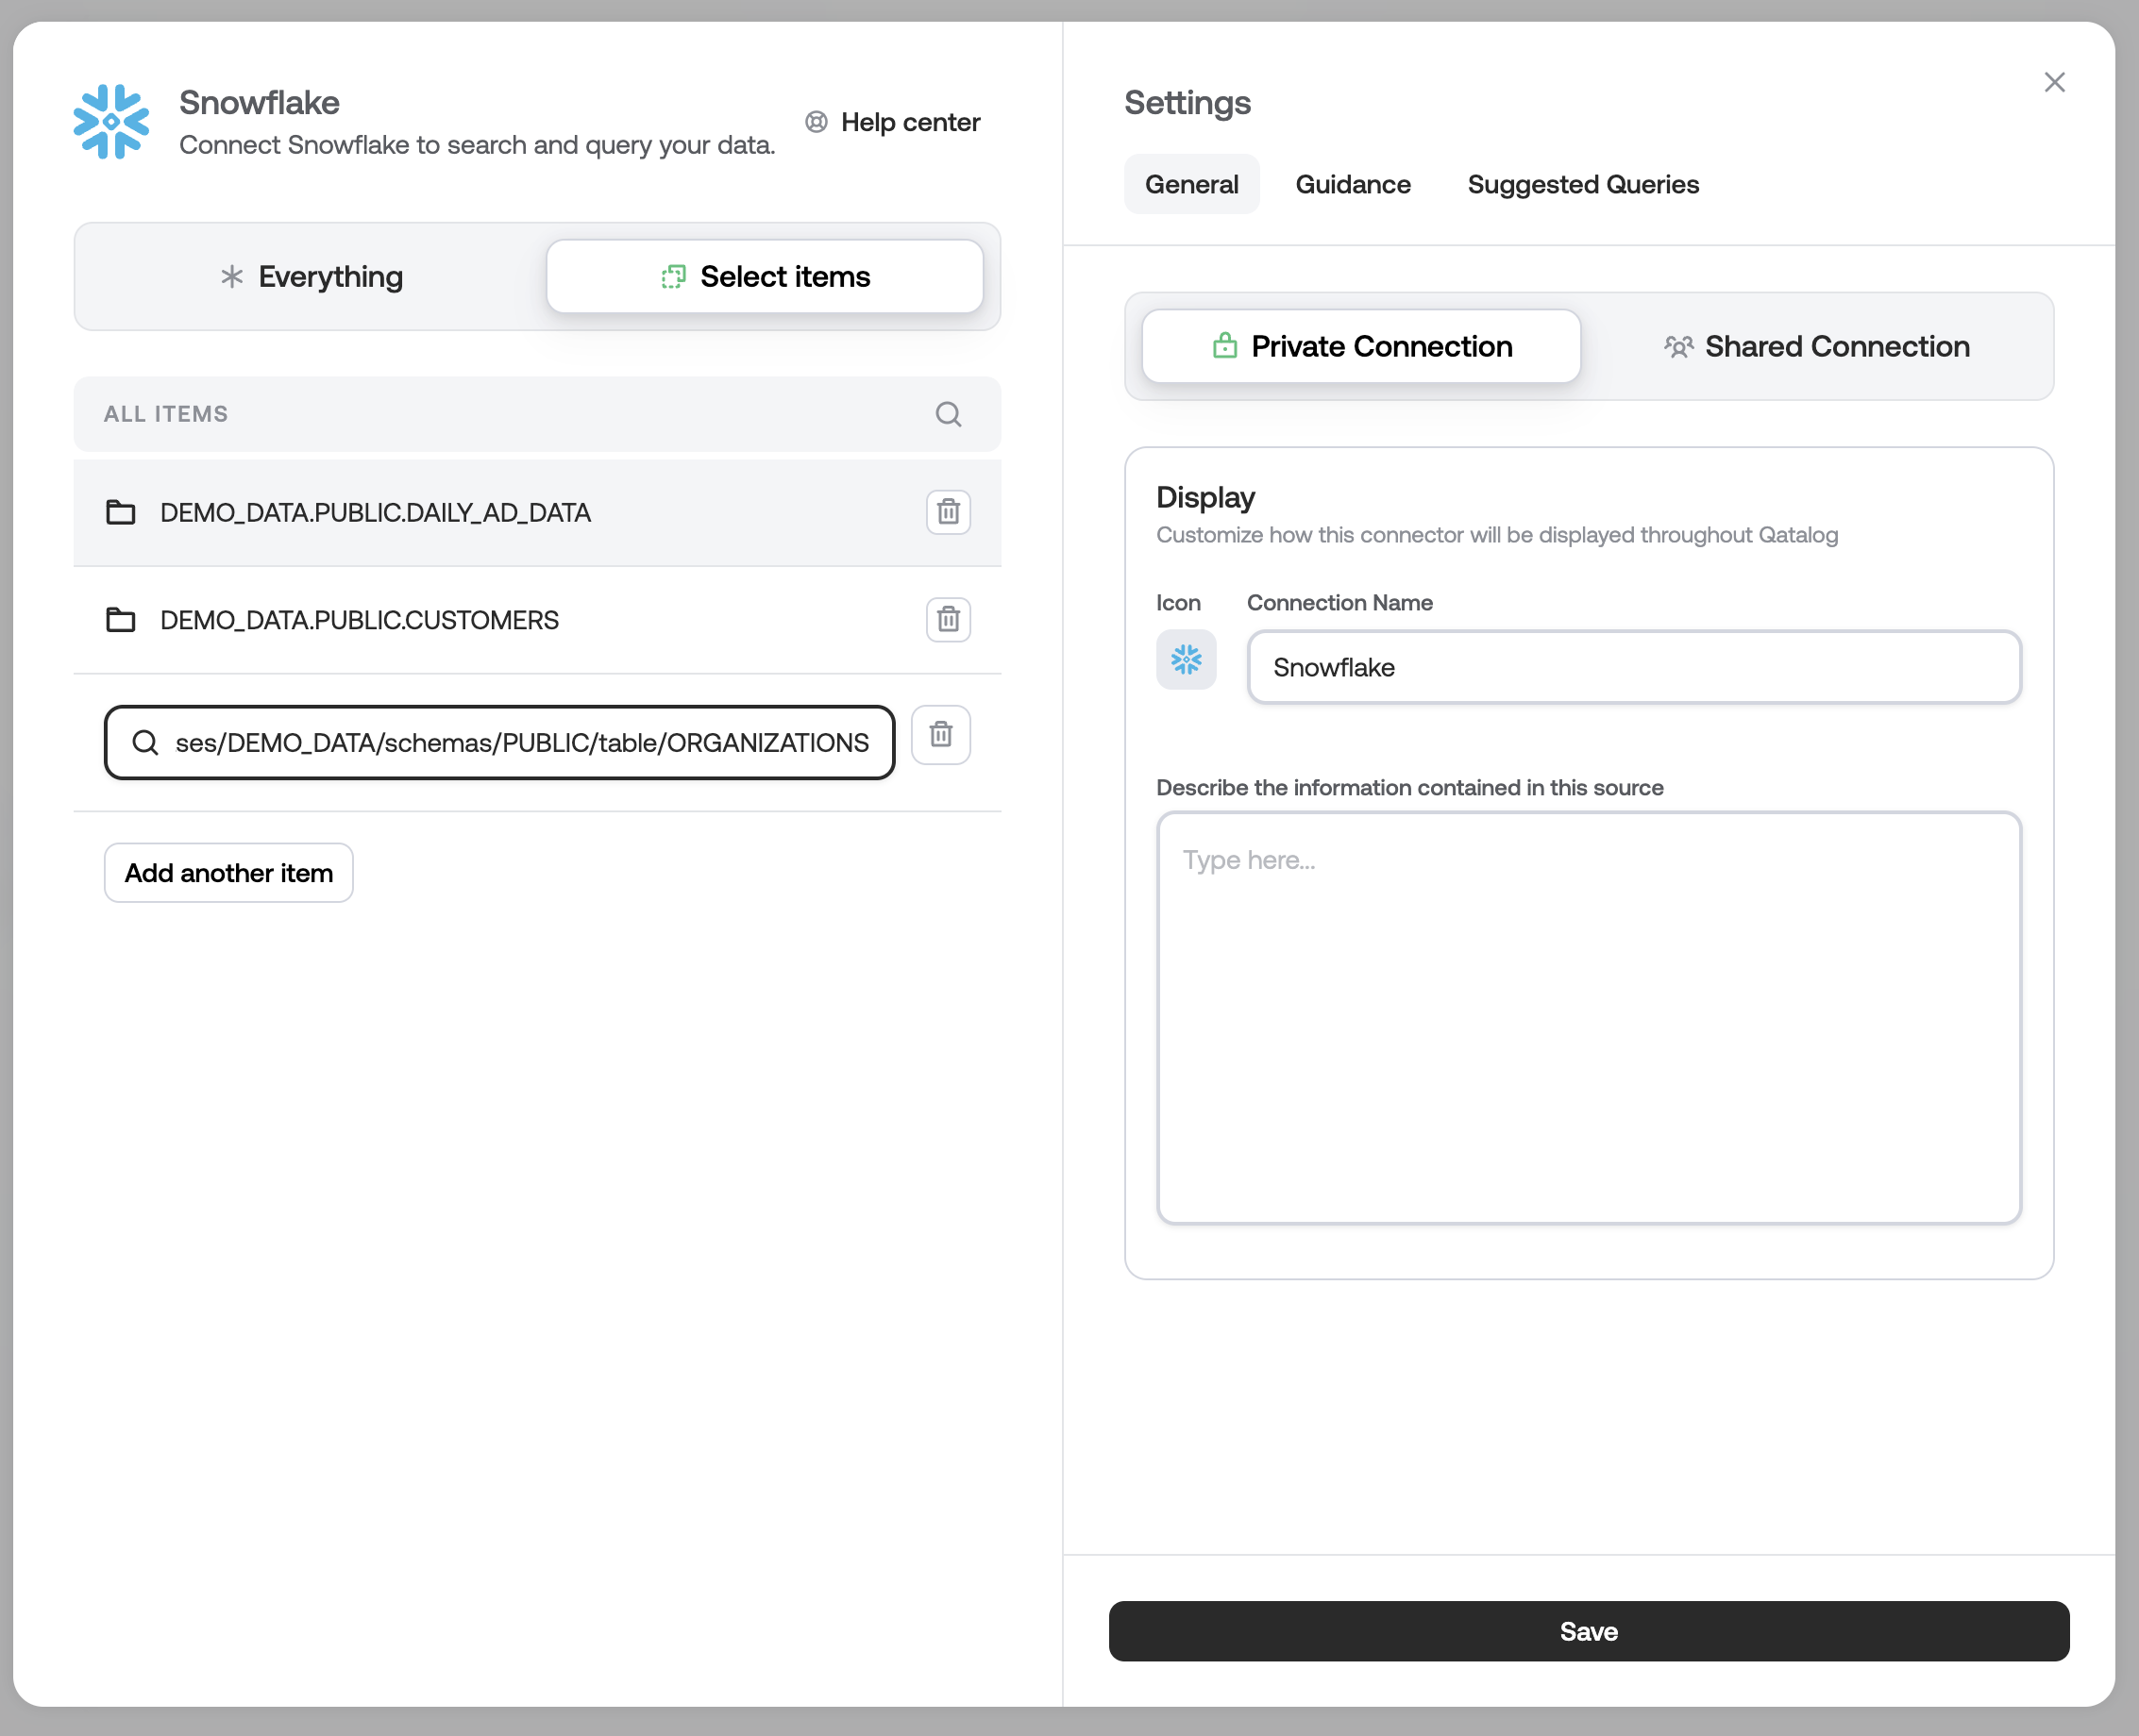Click folder icon for CUSTOMERS
The height and width of the screenshot is (1736, 2139).
tap(121, 620)
